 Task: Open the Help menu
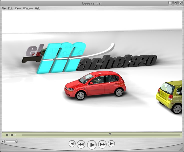[x=38, y=8]
